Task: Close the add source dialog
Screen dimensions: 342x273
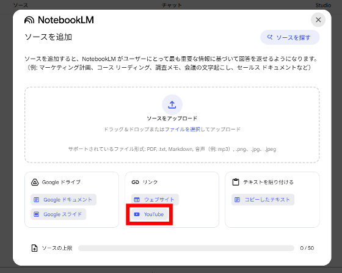Action: tap(318, 20)
